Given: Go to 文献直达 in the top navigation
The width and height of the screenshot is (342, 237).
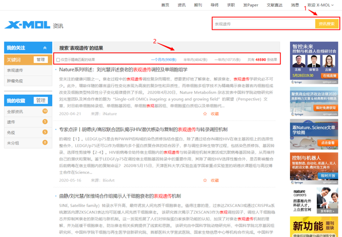Looking at the screenshot, I should click(x=275, y=5).
